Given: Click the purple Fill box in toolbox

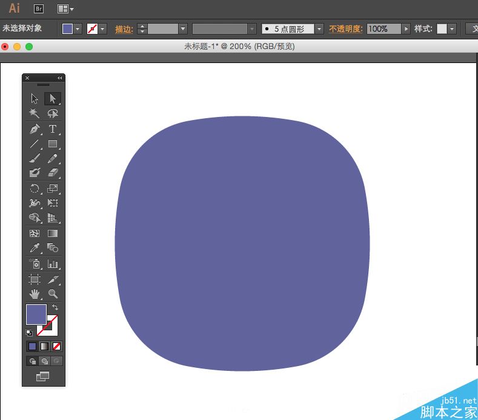Looking at the screenshot, I should pos(36,314).
